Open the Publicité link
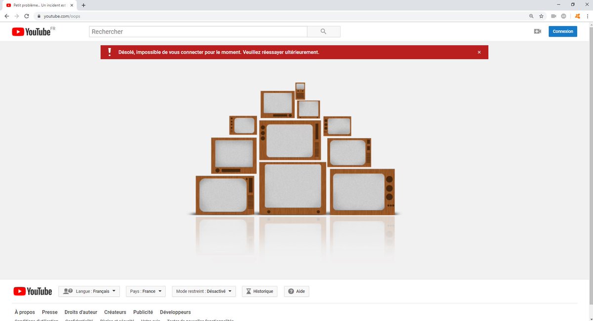Viewport: 593px width, 321px height. pos(143,312)
